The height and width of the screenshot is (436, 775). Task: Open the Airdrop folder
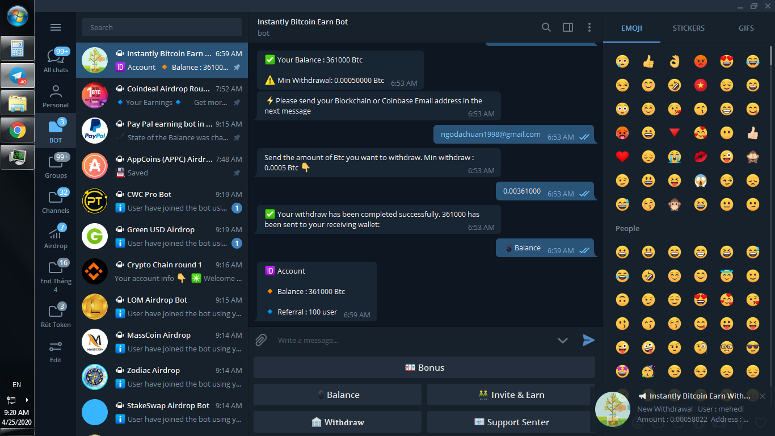(56, 237)
